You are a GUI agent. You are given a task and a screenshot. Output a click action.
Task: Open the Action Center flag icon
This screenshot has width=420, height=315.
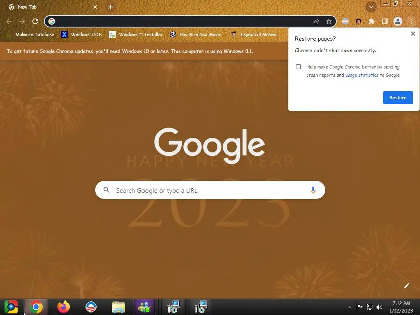(359, 307)
